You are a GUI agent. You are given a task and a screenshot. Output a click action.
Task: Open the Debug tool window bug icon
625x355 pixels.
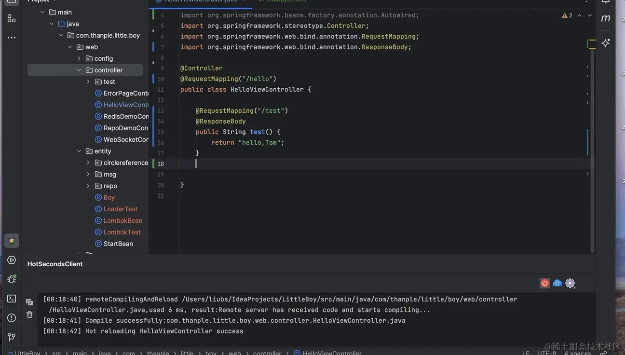[12, 279]
